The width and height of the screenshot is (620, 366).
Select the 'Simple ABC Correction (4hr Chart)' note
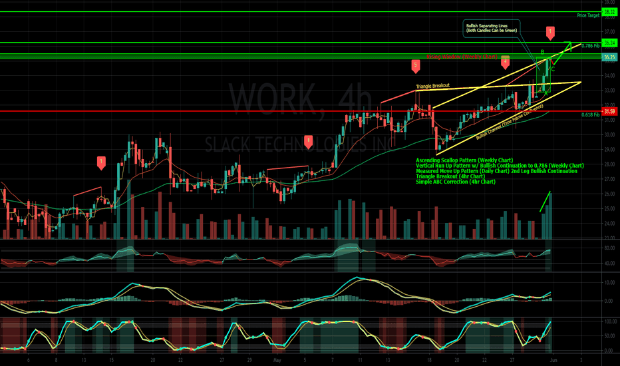tap(456, 182)
